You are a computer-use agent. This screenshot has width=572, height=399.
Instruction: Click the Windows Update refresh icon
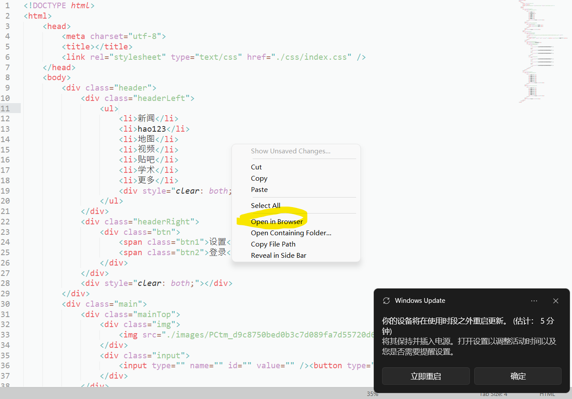(386, 301)
